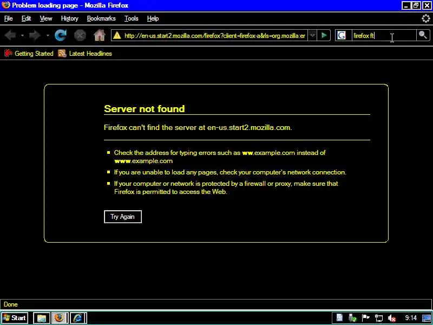Open the Windows Start menu
Screen dimensions: 433x325
point(15,318)
